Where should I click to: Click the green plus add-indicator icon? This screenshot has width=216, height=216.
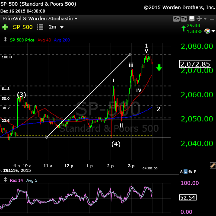(x=5, y=27)
